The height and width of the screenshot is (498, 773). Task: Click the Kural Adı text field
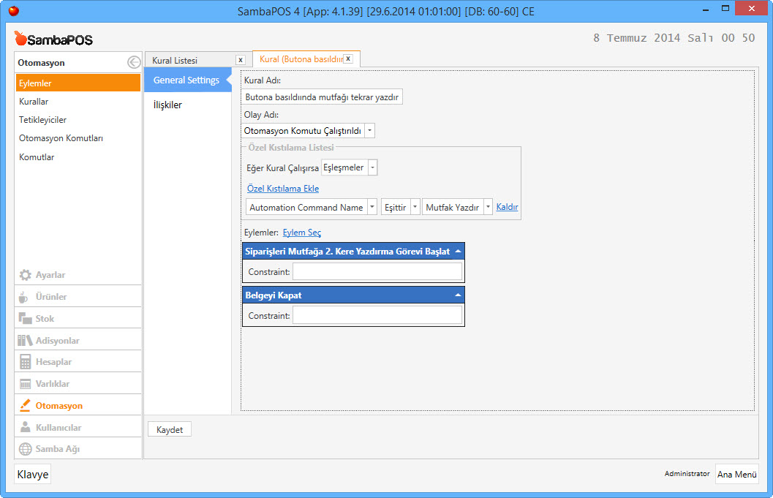pyautogui.click(x=322, y=97)
